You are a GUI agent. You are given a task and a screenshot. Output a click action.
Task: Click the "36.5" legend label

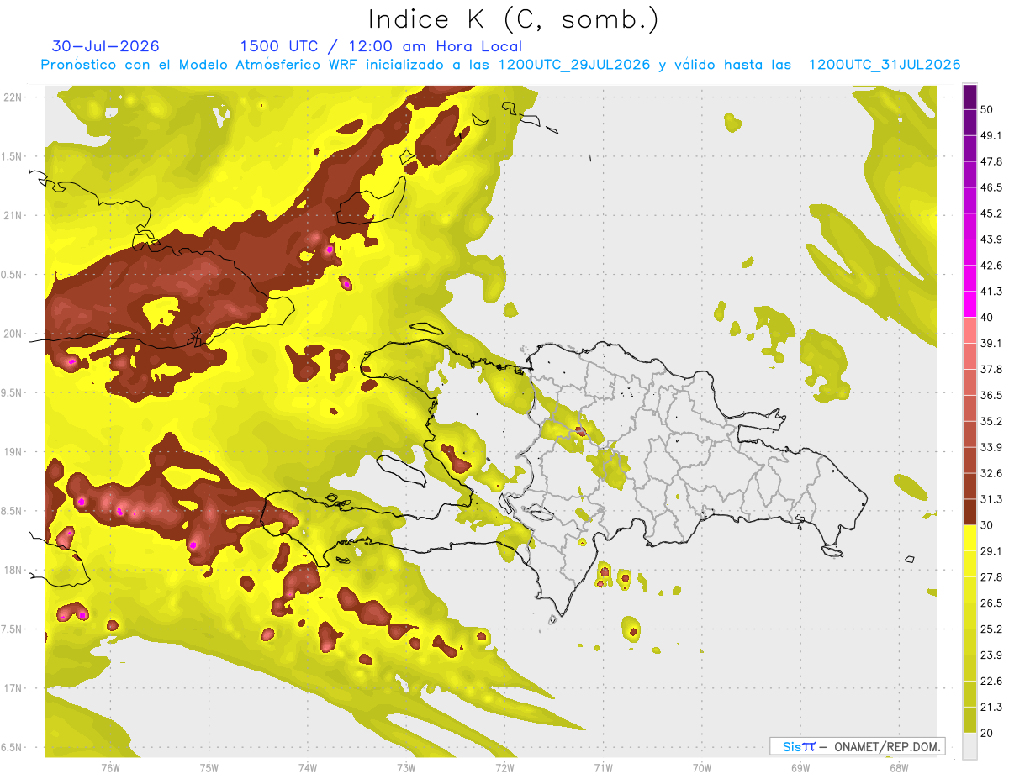coord(991,395)
